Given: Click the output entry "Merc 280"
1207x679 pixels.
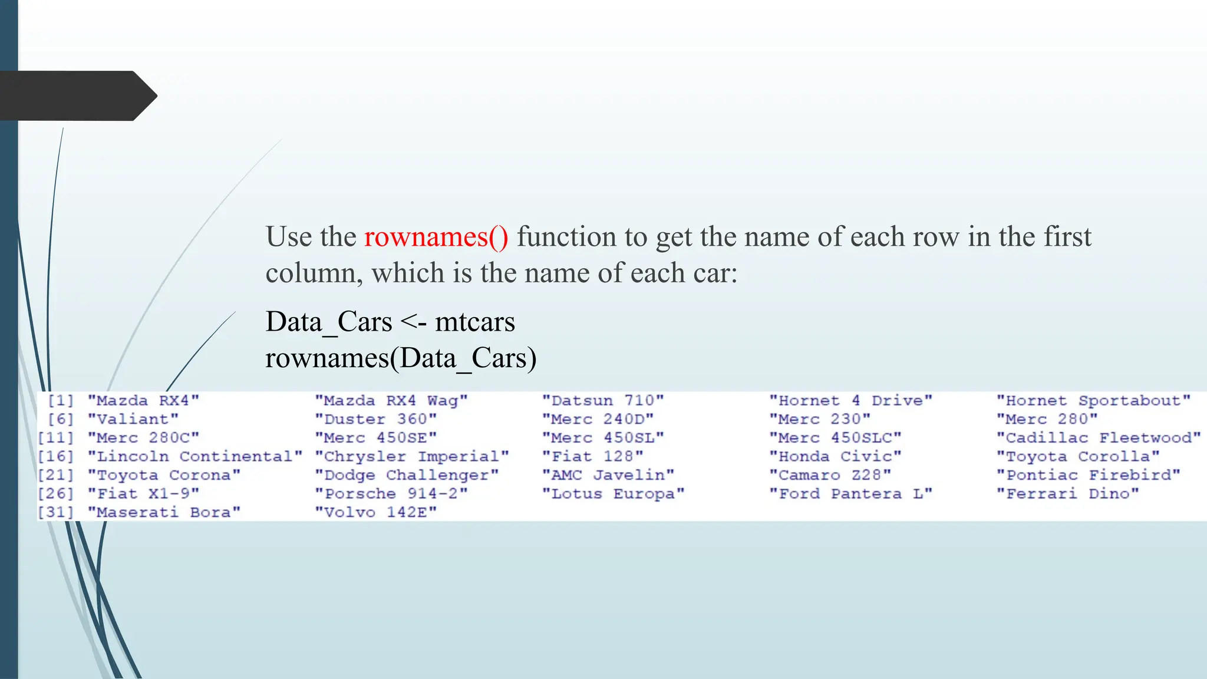Looking at the screenshot, I should pyautogui.click(x=1047, y=420).
